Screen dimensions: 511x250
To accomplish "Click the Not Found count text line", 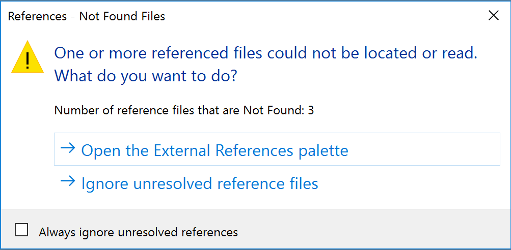I will [183, 110].
